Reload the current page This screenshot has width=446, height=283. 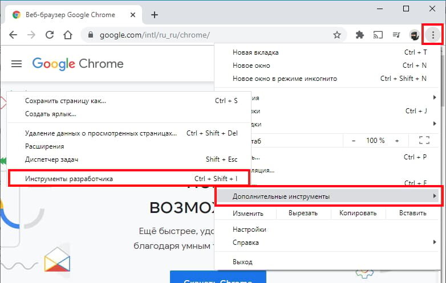tap(50, 35)
